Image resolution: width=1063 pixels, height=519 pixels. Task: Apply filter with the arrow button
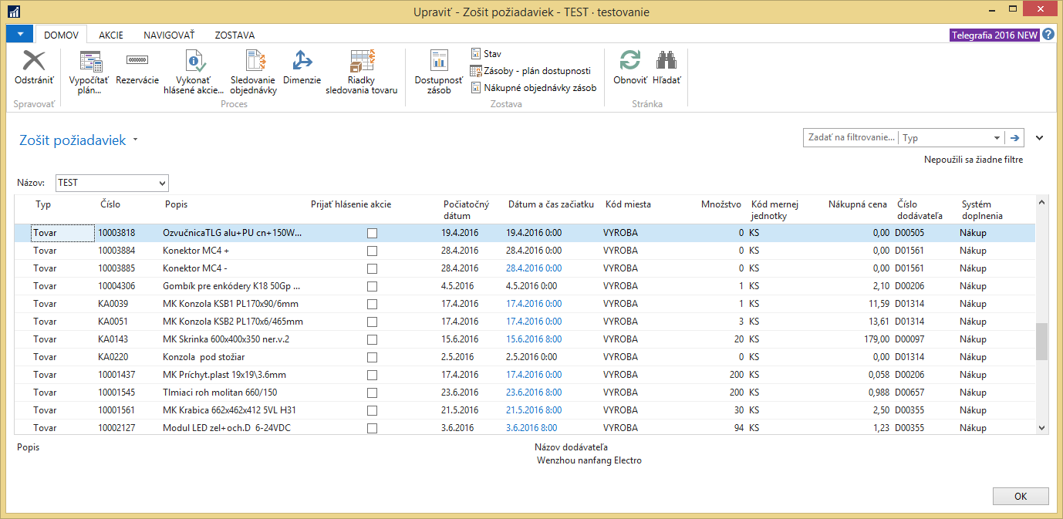click(1015, 138)
